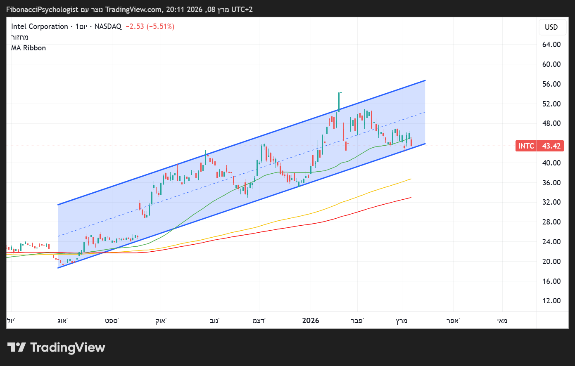Click the 20.00 price axis label
This screenshot has height=366, width=575.
[x=551, y=262]
